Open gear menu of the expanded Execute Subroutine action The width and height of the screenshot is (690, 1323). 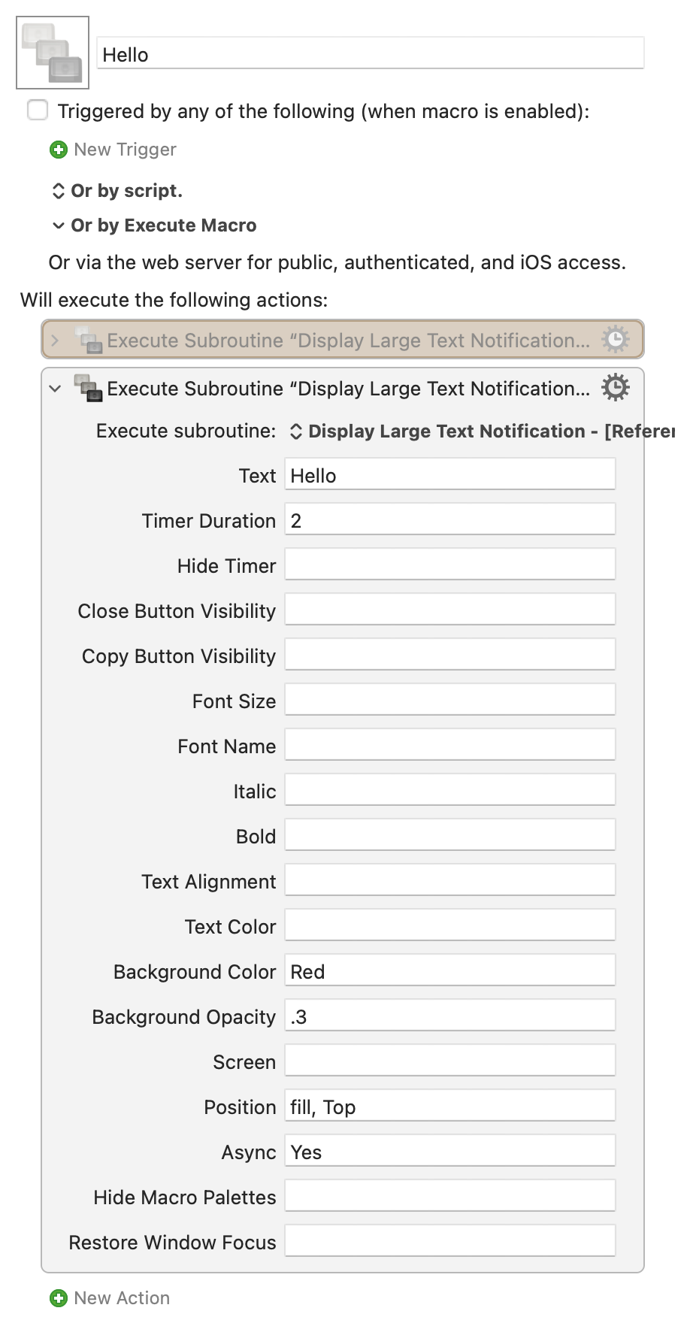pos(615,388)
